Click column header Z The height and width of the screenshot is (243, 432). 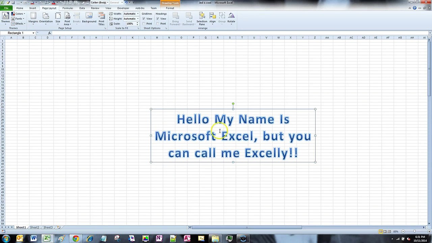pos(315,37)
